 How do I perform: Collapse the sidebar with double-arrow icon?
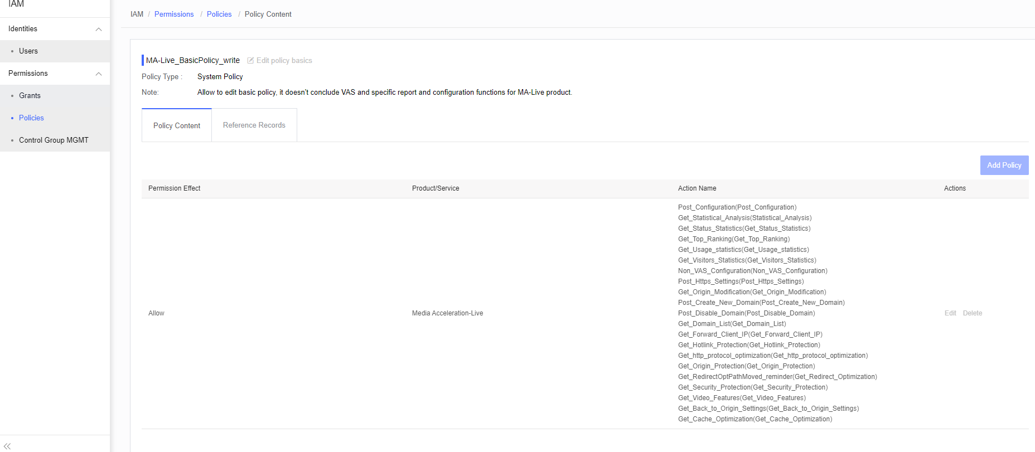click(x=7, y=446)
